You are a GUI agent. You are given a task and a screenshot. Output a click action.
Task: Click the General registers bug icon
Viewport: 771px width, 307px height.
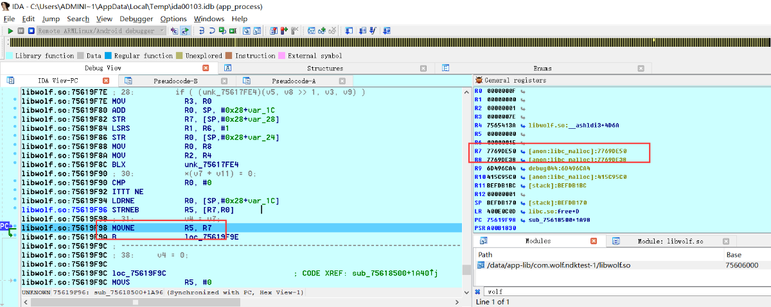479,80
